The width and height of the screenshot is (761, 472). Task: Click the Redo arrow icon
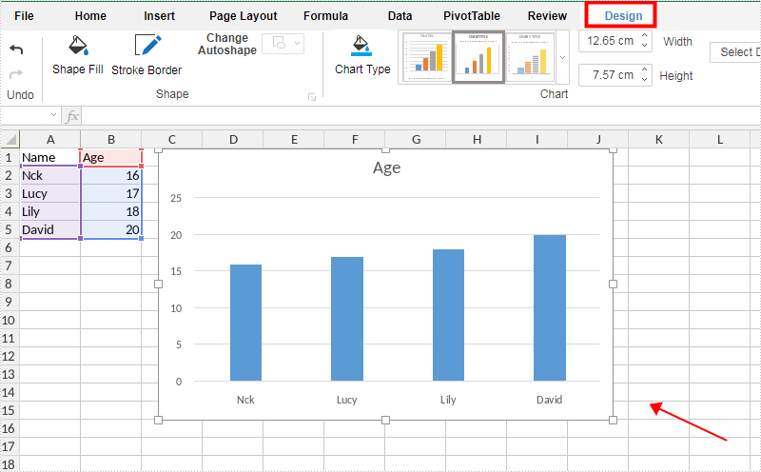pyautogui.click(x=16, y=74)
